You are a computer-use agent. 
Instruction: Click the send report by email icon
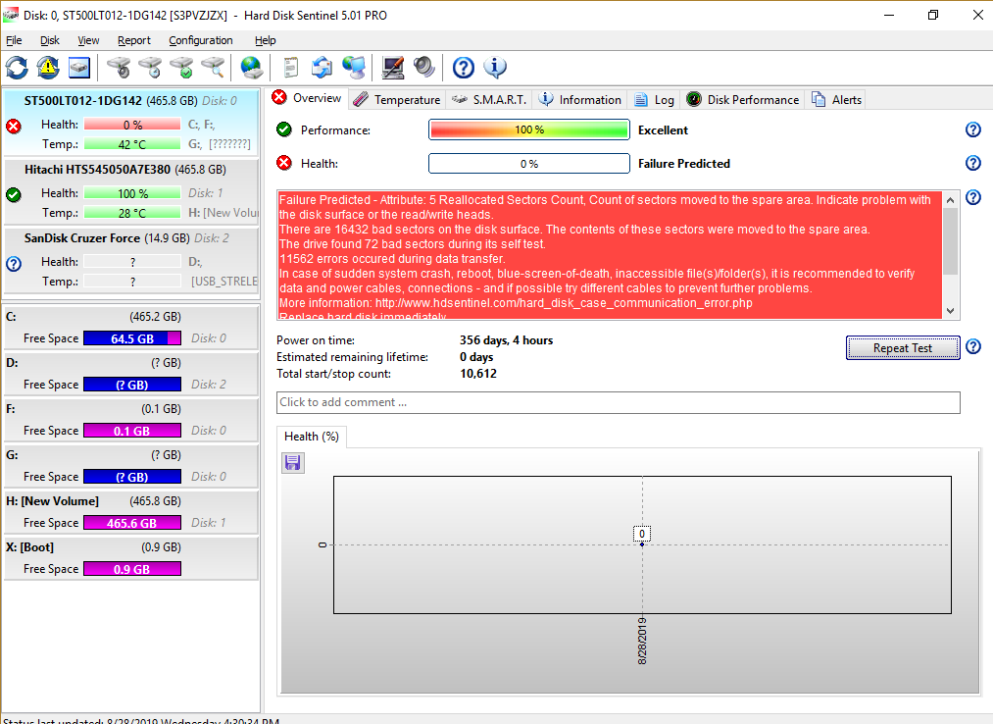pos(323,68)
